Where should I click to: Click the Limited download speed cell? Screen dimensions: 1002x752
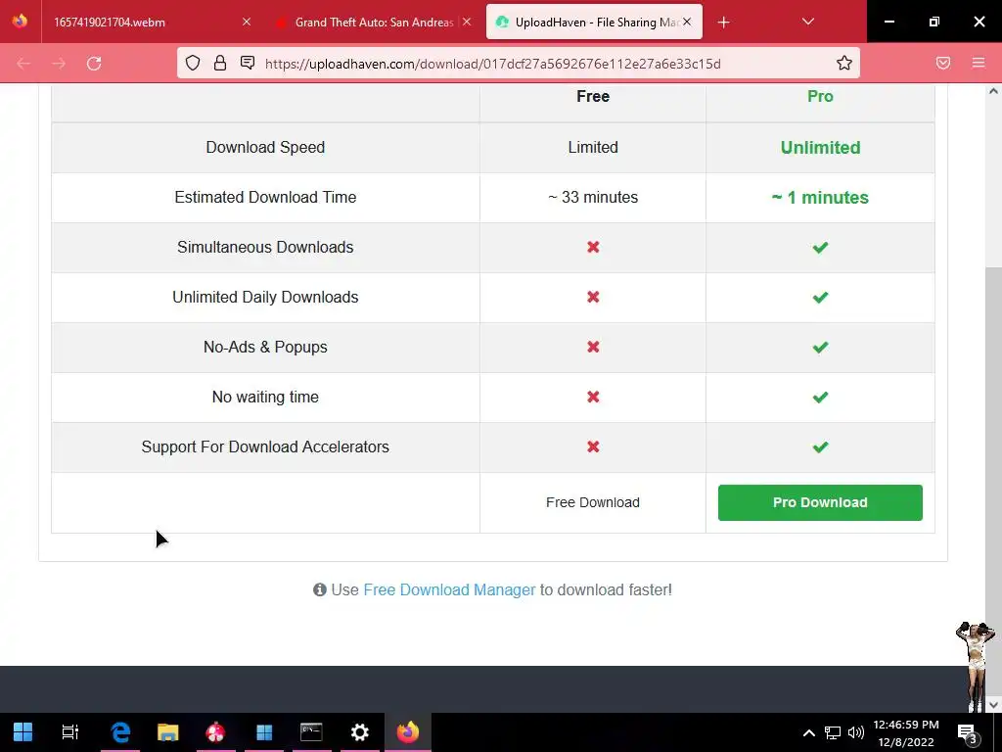click(592, 147)
